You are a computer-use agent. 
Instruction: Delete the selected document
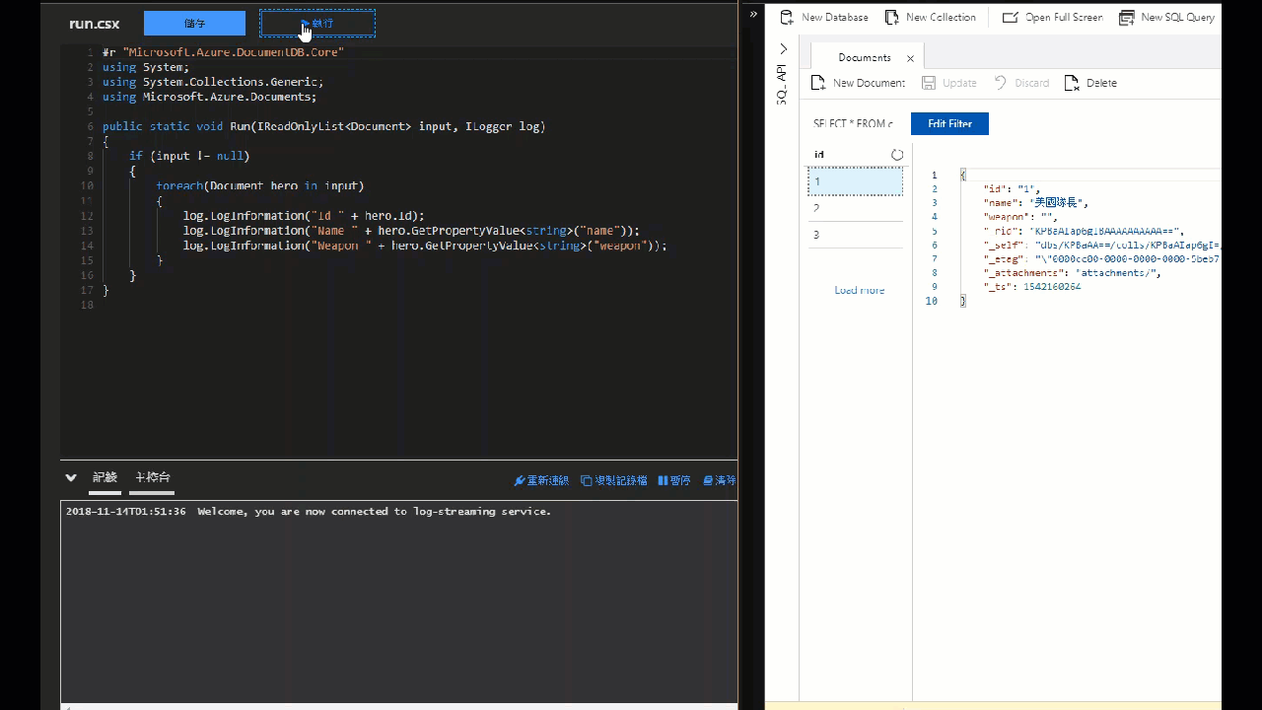click(x=1090, y=83)
